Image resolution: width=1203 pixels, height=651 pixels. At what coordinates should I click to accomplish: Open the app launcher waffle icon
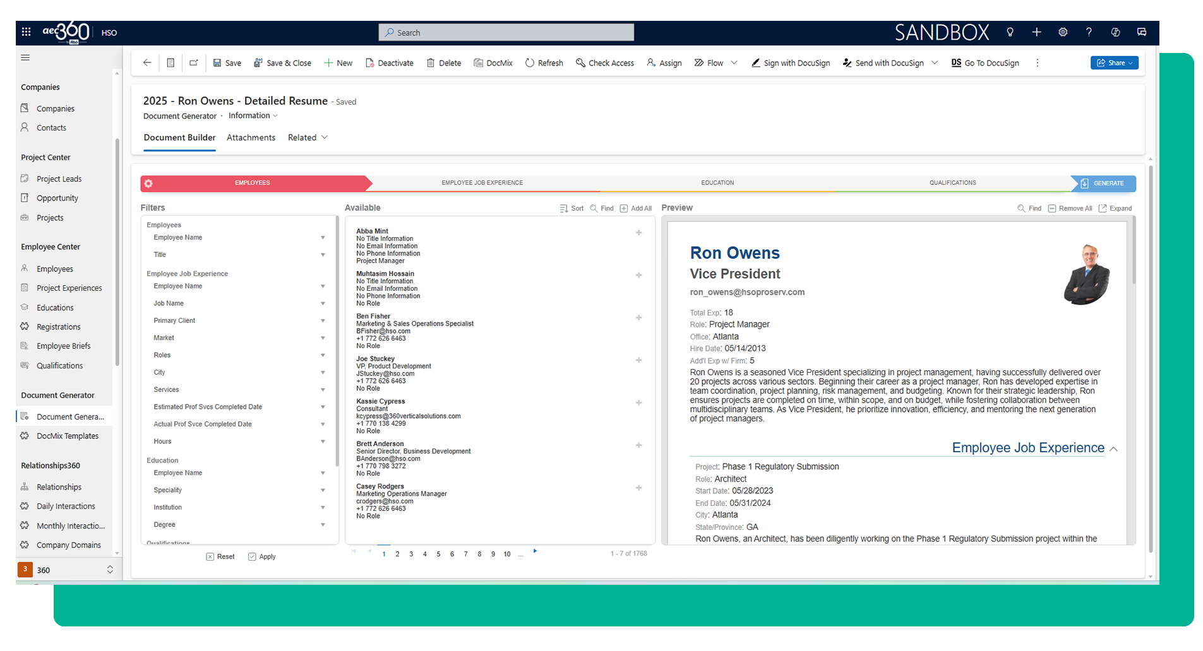(x=26, y=32)
